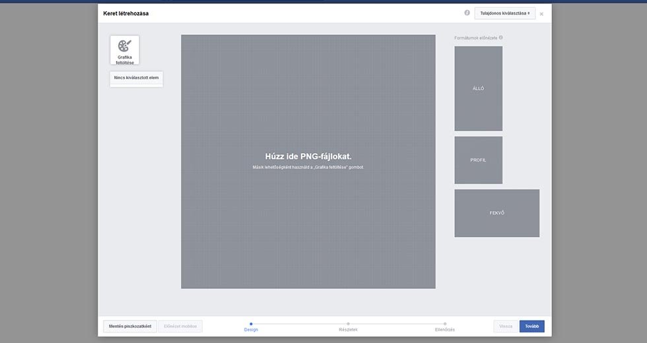
Task: Click the Mentés piszkozatként button
Action: pyautogui.click(x=130, y=326)
